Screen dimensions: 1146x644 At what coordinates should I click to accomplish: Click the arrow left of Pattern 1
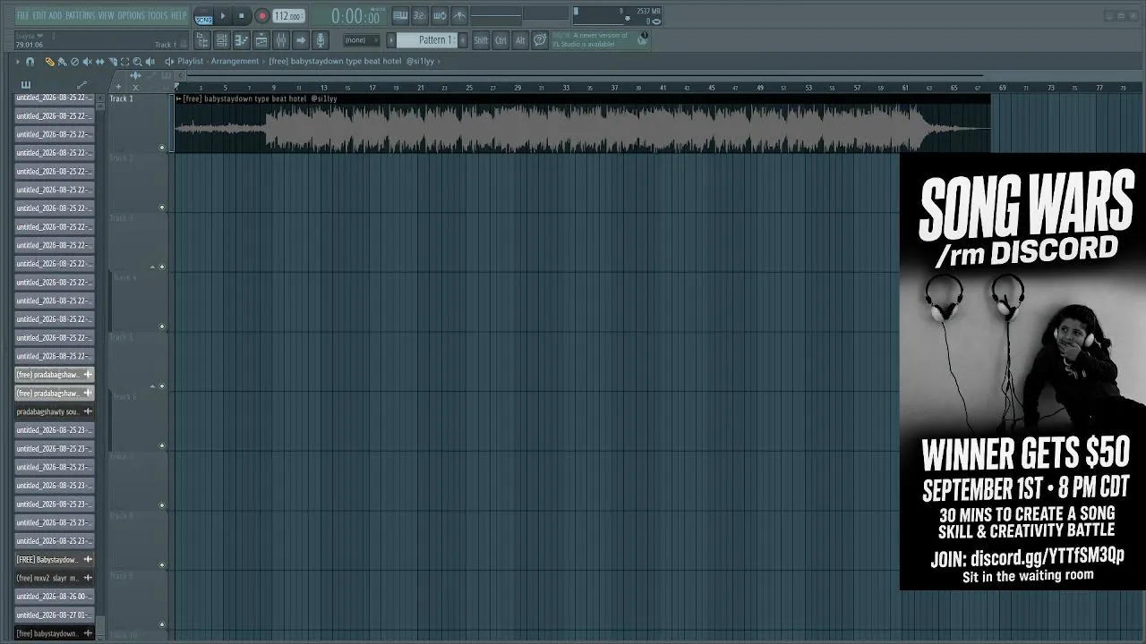click(391, 40)
